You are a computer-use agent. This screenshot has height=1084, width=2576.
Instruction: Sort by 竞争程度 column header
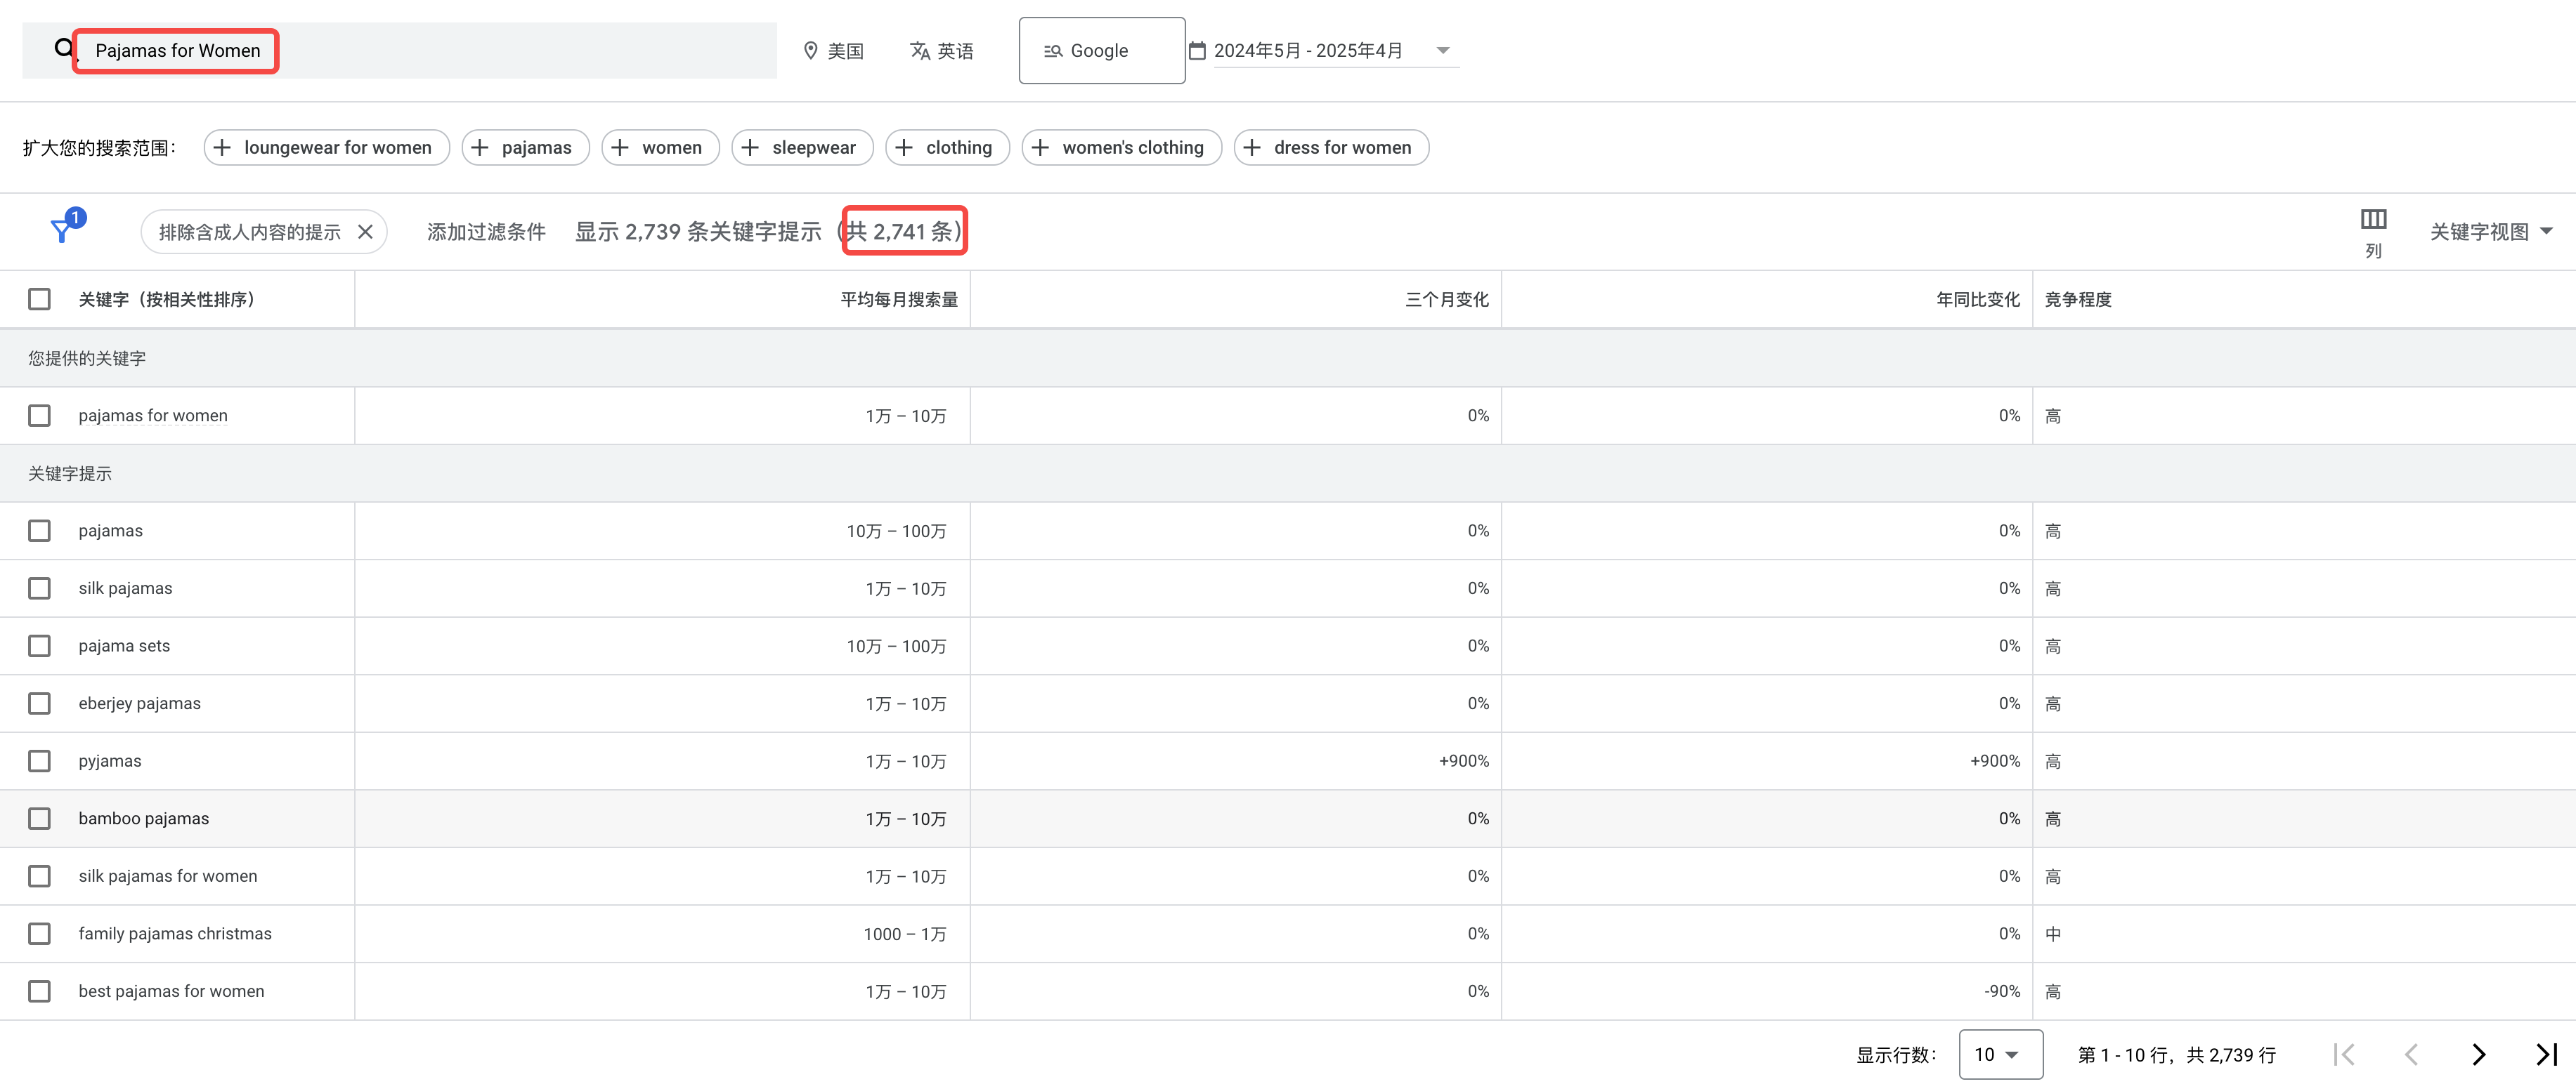(2077, 300)
